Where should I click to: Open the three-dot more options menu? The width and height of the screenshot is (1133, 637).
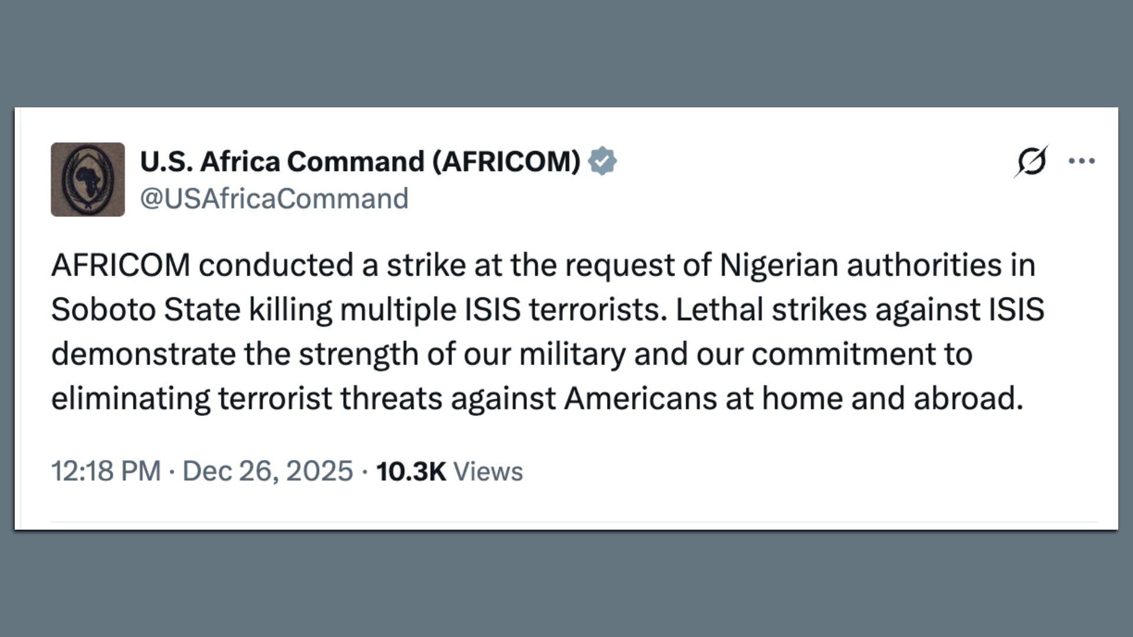[x=1082, y=161]
